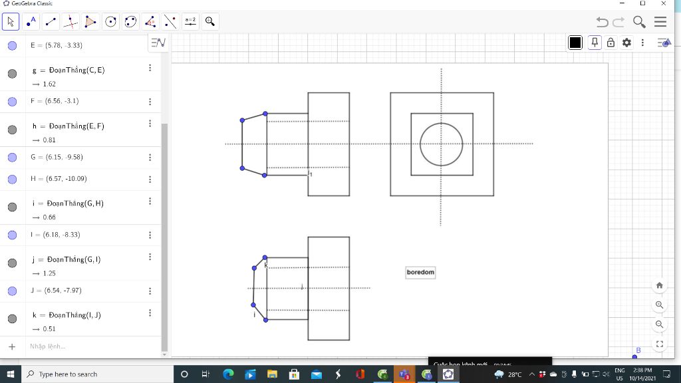Open more options for point H
This screenshot has width=681, height=383.
tap(150, 180)
